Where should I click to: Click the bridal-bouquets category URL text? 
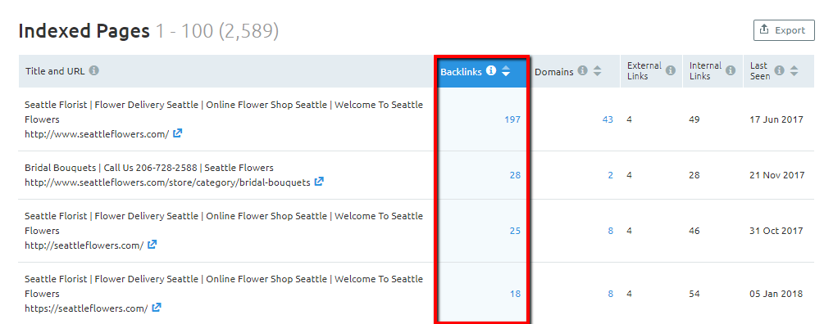pyautogui.click(x=167, y=183)
